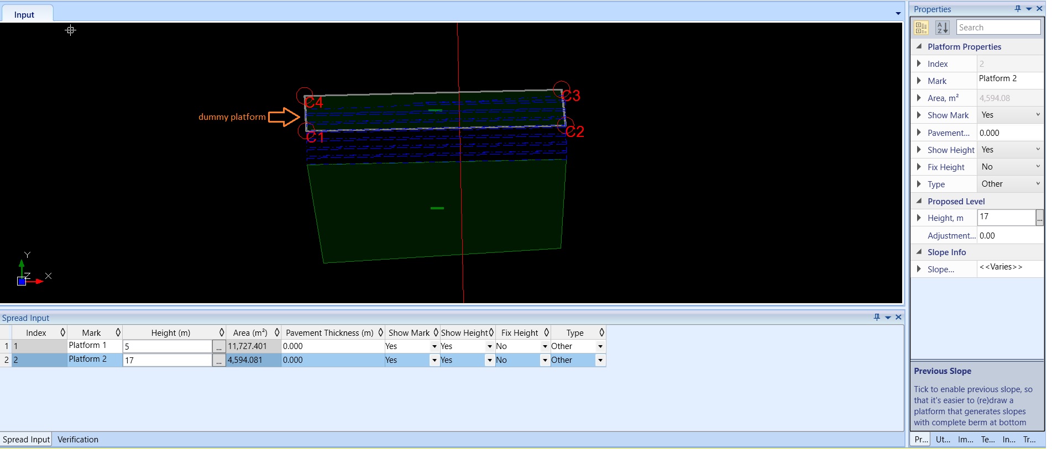Open Show Height dropdown for Platform 2 row
Screen dimensions: 1052x449
point(489,360)
